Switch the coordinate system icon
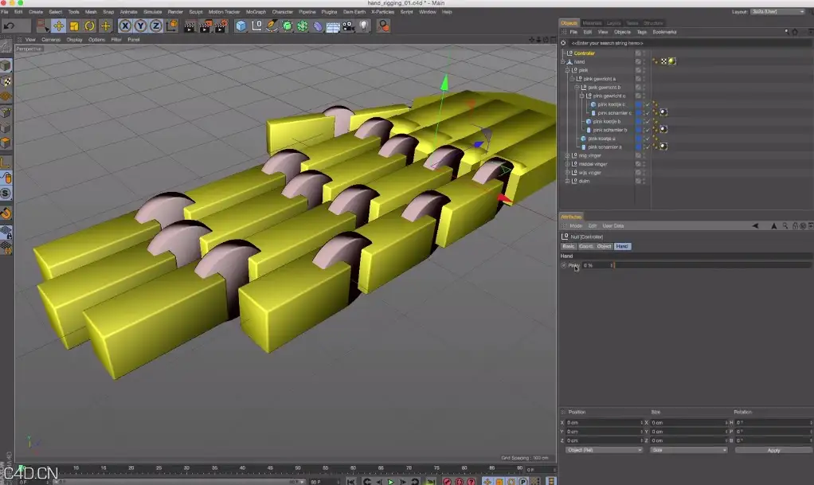 [x=171, y=25]
